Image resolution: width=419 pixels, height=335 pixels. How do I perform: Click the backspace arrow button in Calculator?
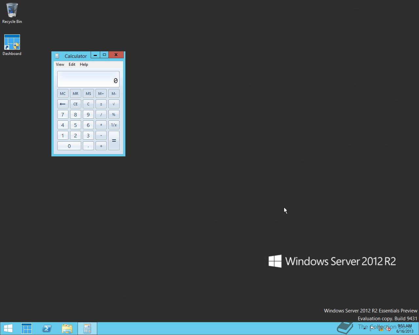[63, 104]
